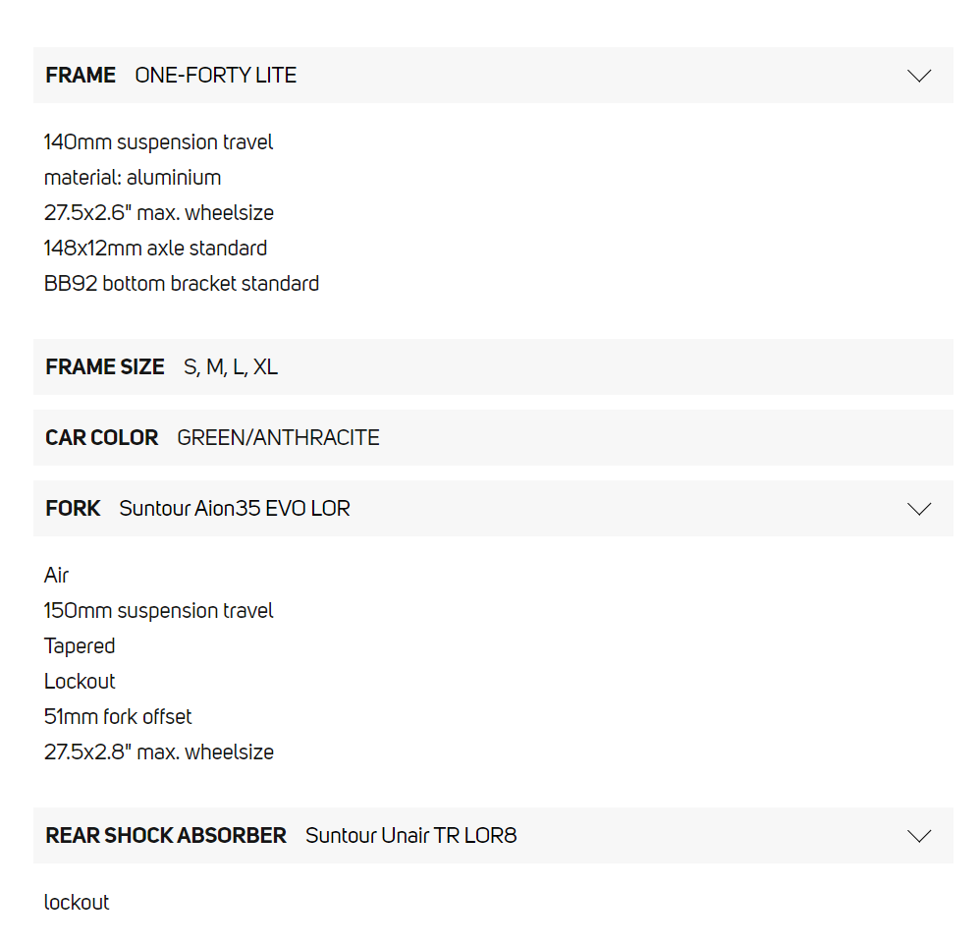Collapse the REAR SHOCK ABSORBER chevron
979x946 pixels.
[918, 836]
